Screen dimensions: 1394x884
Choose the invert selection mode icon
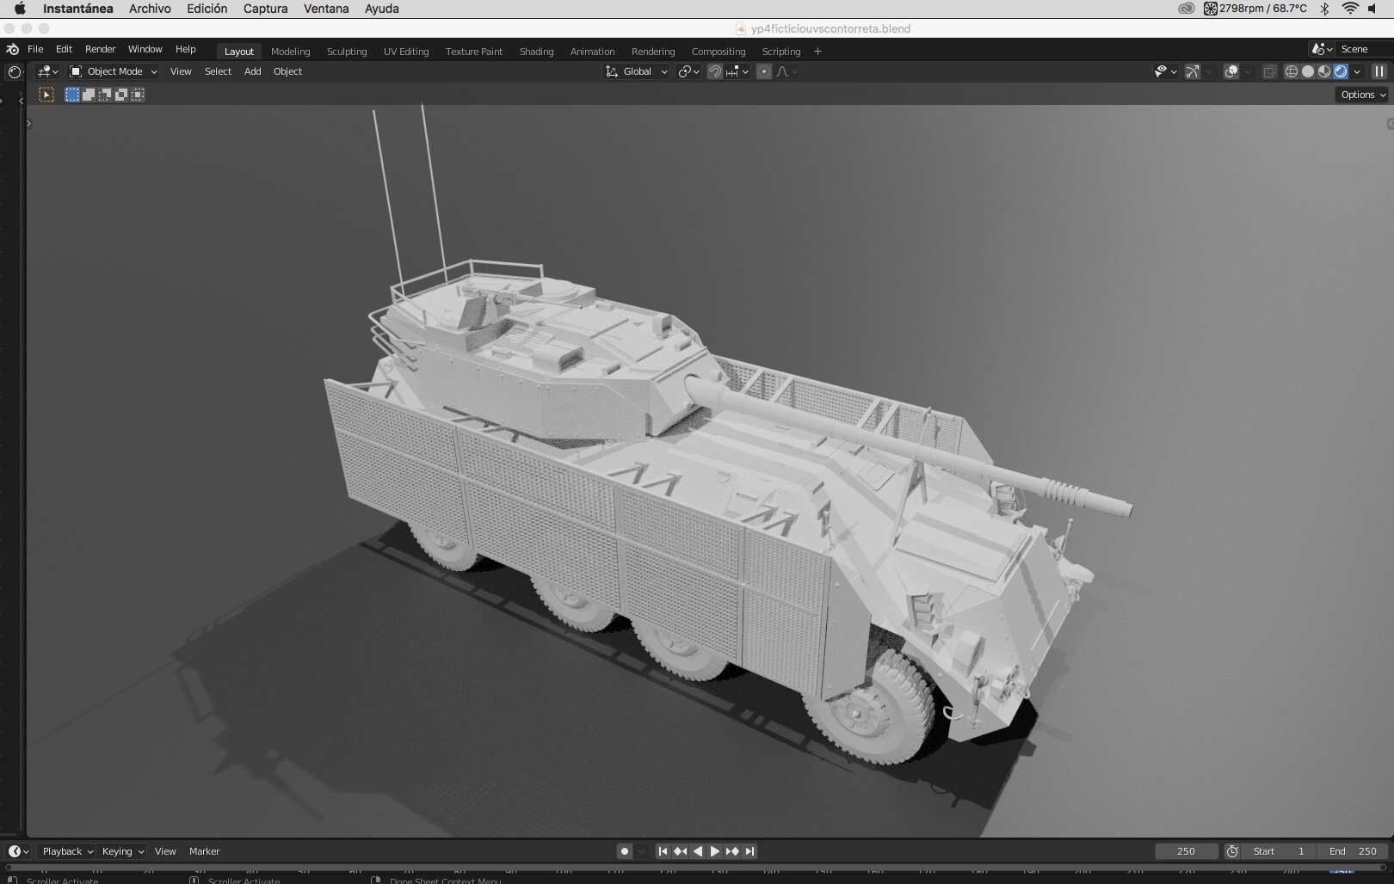[121, 95]
